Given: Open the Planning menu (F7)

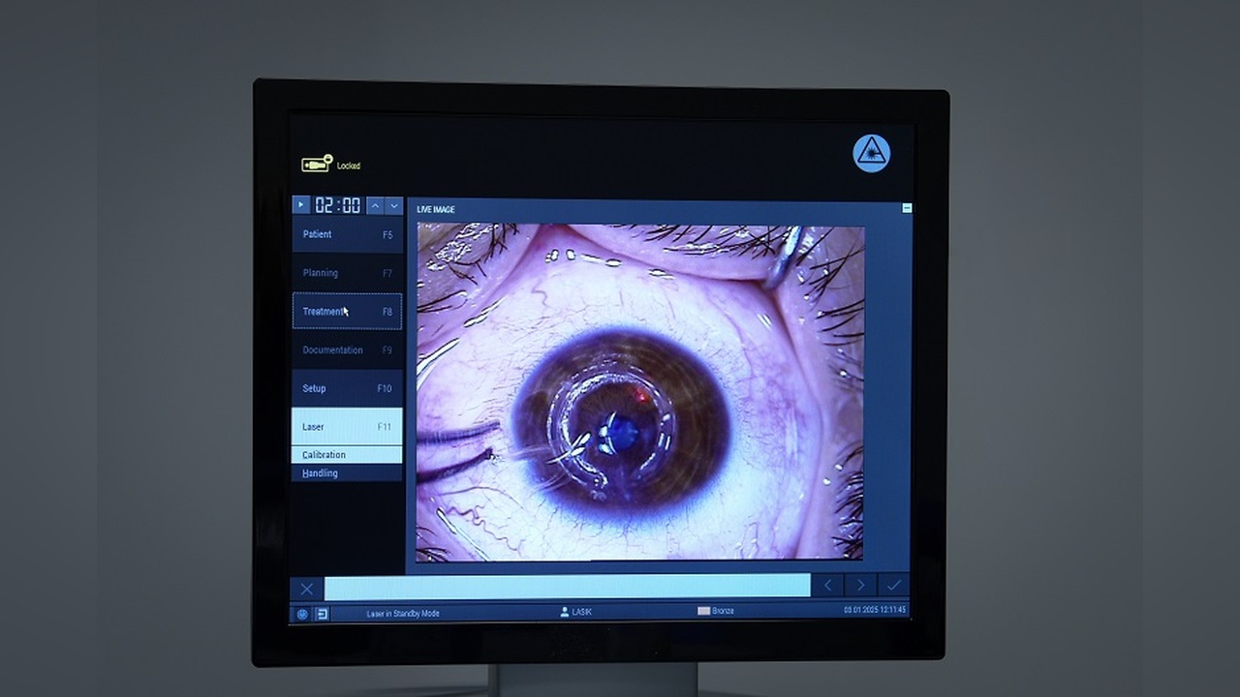Looking at the screenshot, I should pyautogui.click(x=347, y=273).
